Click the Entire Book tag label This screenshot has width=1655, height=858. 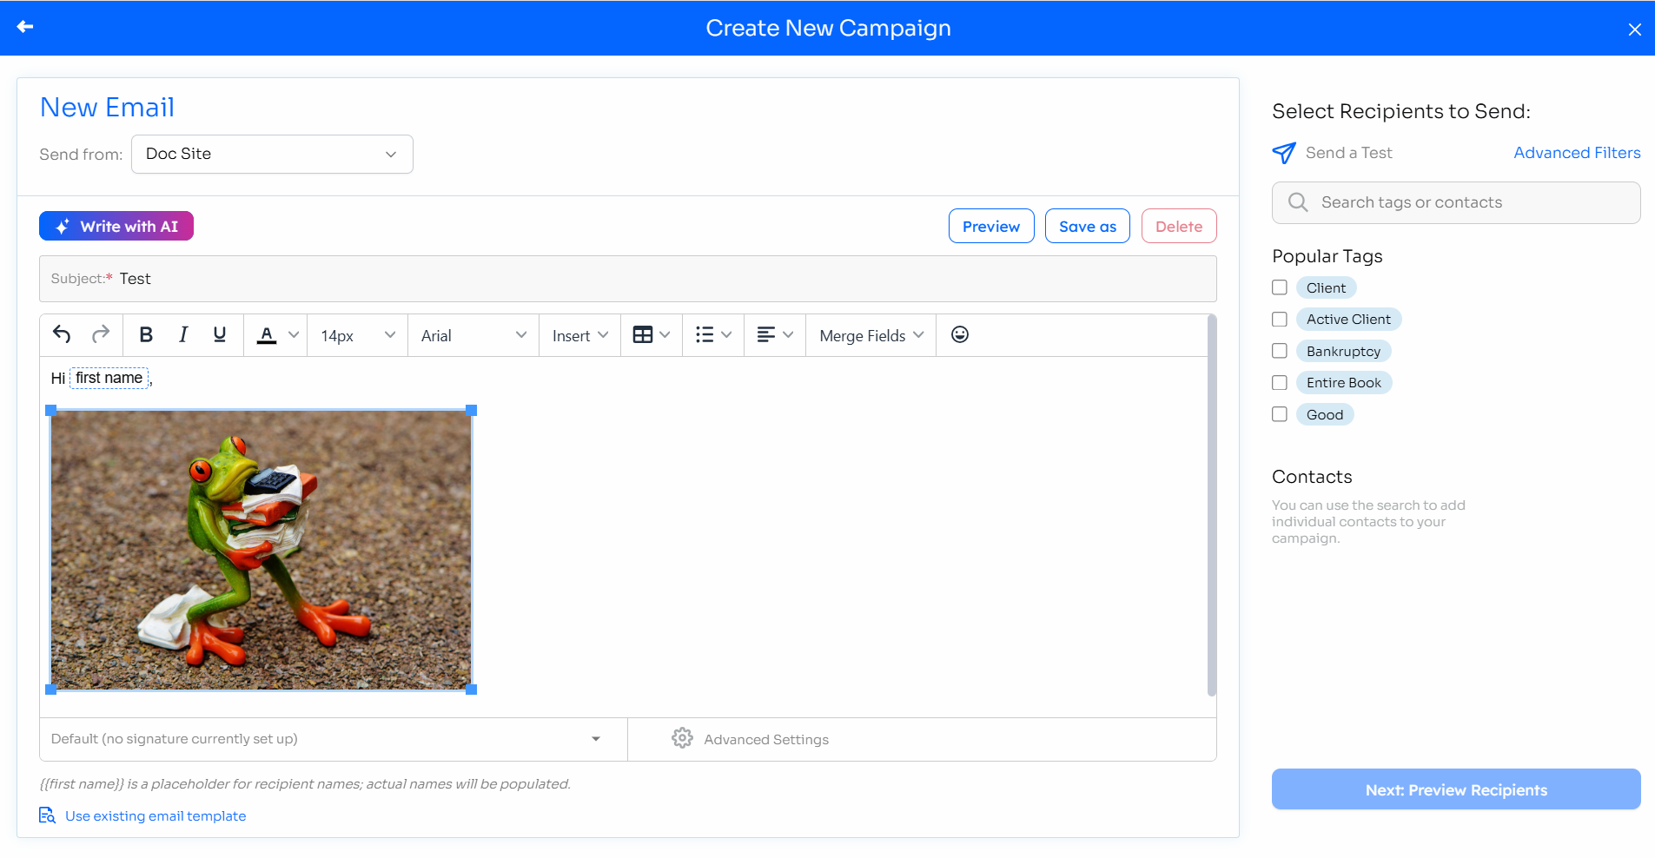tap(1344, 383)
